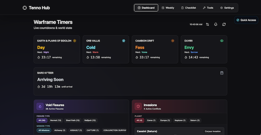Filter missions by Alchemy (1)

(60, 131)
